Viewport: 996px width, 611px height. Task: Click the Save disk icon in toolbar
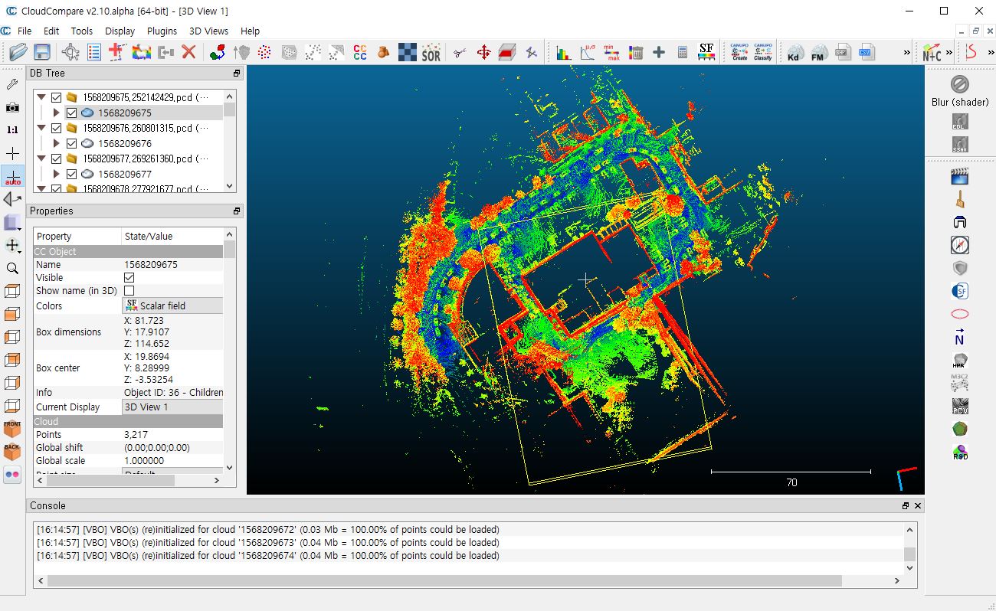click(42, 52)
